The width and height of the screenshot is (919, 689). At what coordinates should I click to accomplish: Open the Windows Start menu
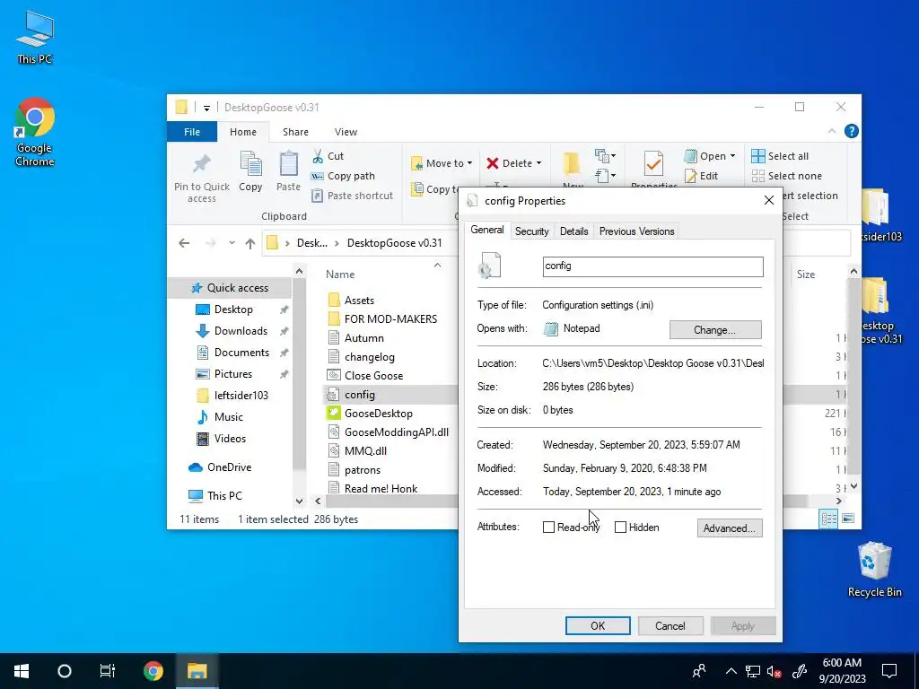point(22,671)
